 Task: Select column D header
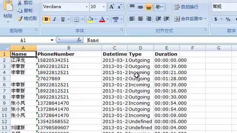pyautogui.click(x=140, y=48)
